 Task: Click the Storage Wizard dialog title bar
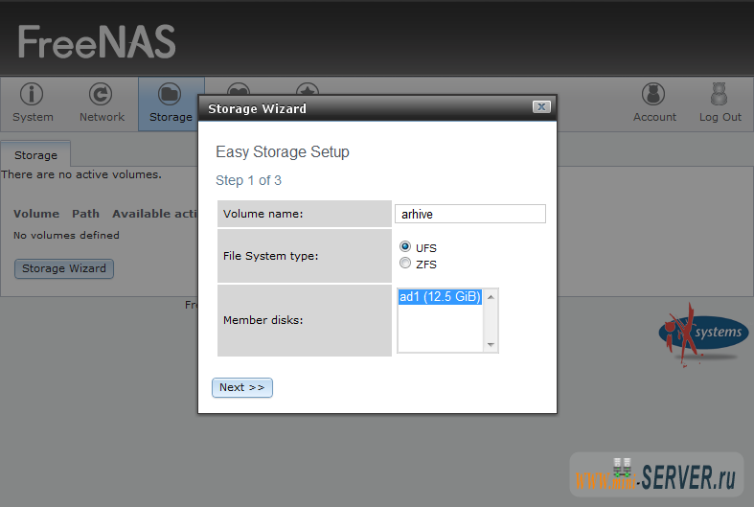[x=377, y=108]
